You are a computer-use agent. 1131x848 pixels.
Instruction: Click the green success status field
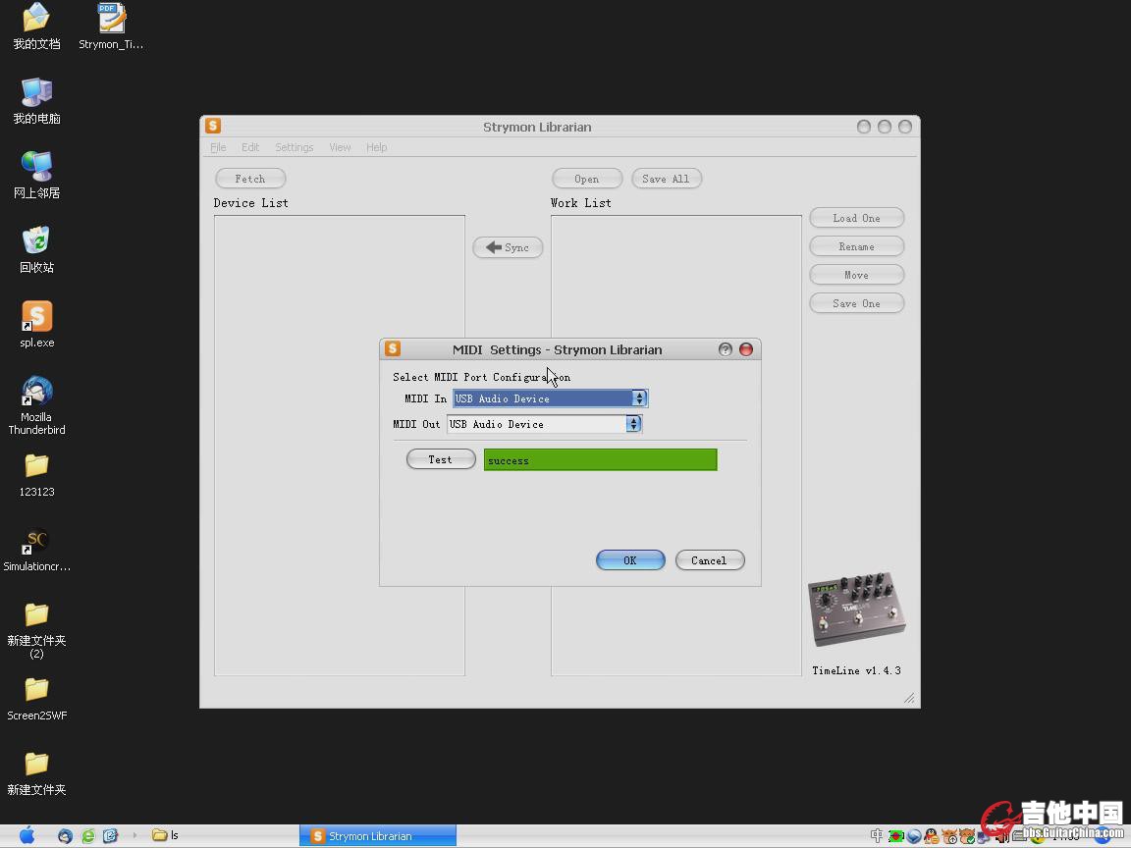pos(600,460)
